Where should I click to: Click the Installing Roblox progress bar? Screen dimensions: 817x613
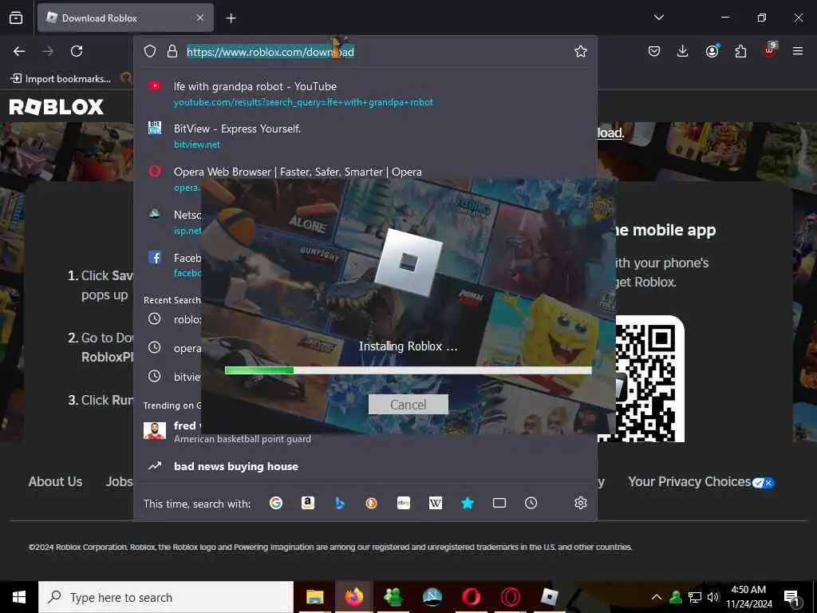[408, 370]
